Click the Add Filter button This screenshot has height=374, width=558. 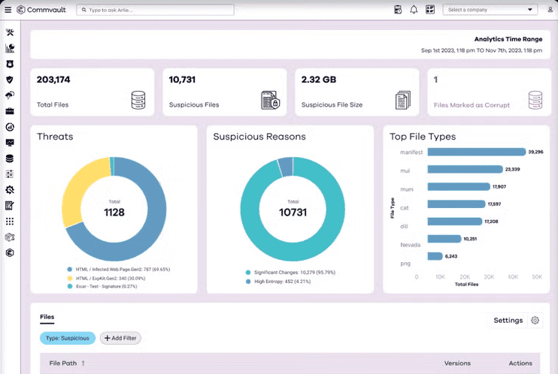coord(120,339)
